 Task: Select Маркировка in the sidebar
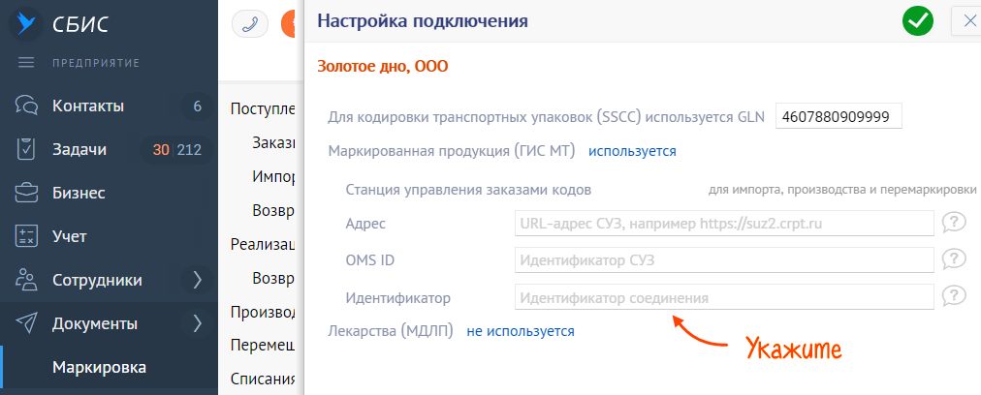tap(99, 367)
